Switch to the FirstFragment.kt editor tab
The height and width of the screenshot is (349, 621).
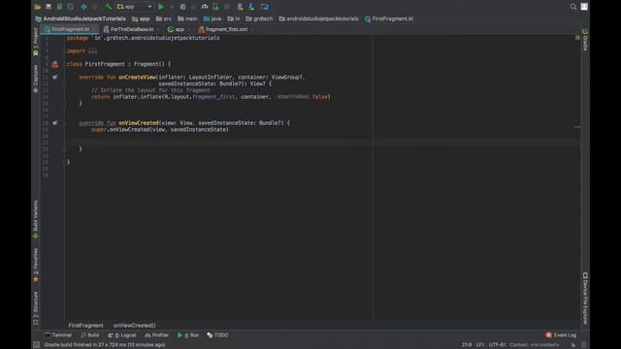[x=70, y=29]
